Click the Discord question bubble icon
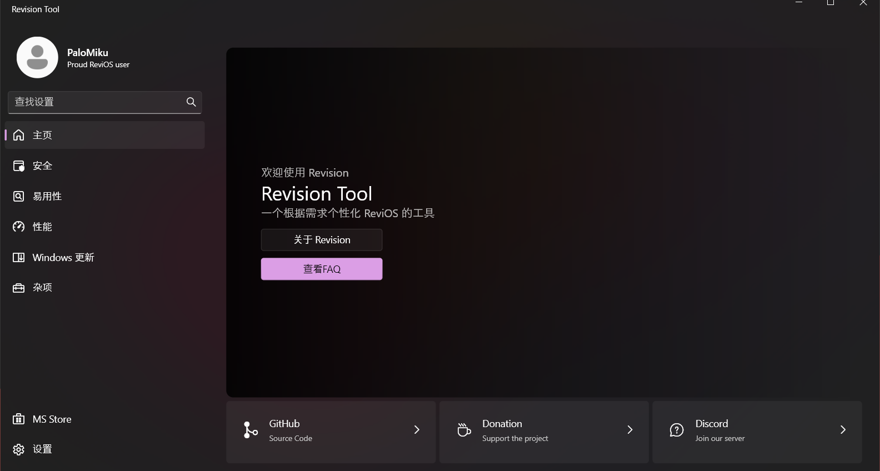The height and width of the screenshot is (471, 880). [x=677, y=430]
